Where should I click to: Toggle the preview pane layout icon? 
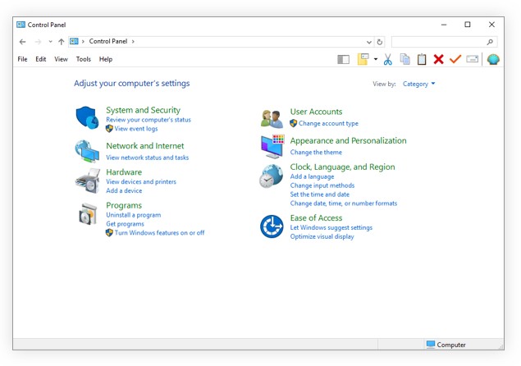343,59
